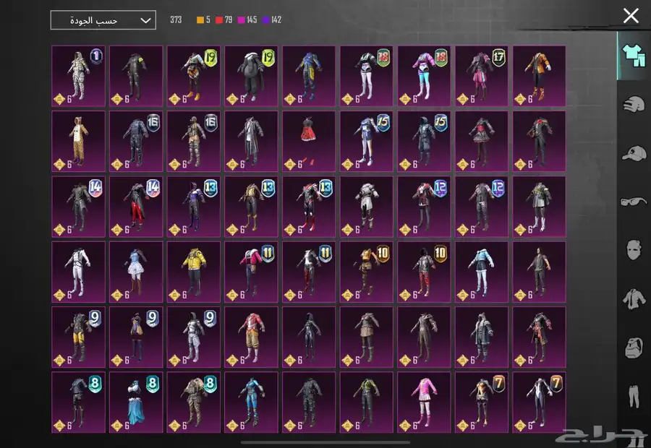Select the dark blue outfit with badge 16

click(136, 141)
